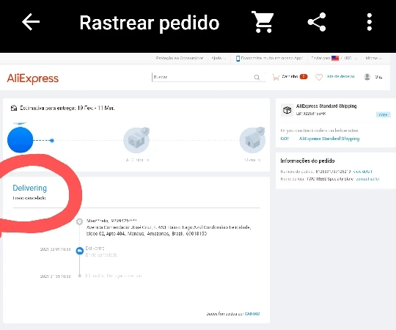Image resolution: width=396 pixels, height=330 pixels.
Task: Click the AliExpress logo
Action: tap(33, 78)
